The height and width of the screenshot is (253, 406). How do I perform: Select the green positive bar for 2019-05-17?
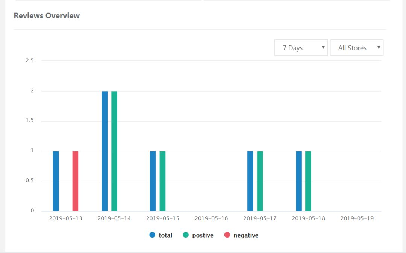tap(260, 181)
